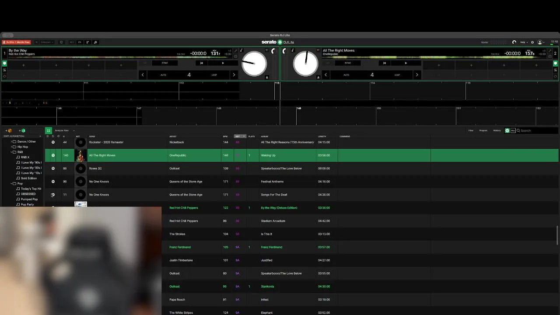Viewport: 560px width, 315px height.
Task: Open the Help menu
Action: pos(523,42)
